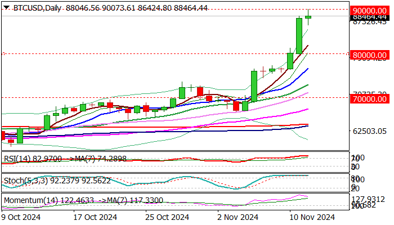The height and width of the screenshot is (225, 394).
Task: Click the 25 Oct 2024 date label
Action: [167, 217]
